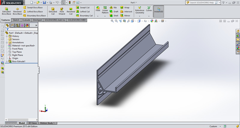Screen dimensions: 240x128
Task: Toggle the Instant3D mode
Action: [159, 11]
